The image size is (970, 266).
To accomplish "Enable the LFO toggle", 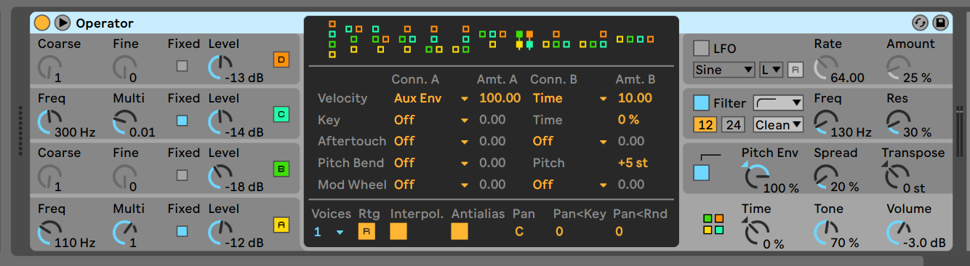I will (701, 49).
